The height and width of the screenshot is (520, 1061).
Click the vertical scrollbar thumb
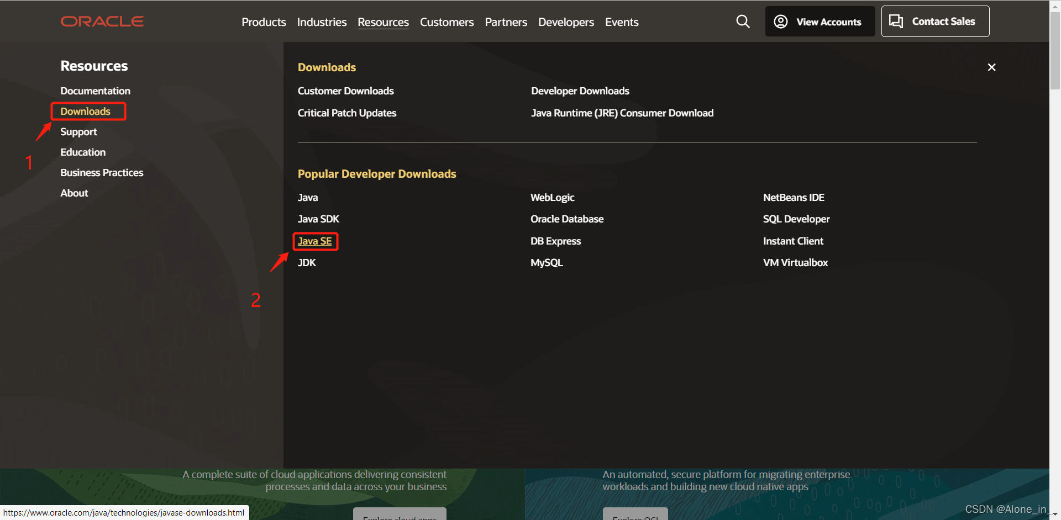[1055, 51]
